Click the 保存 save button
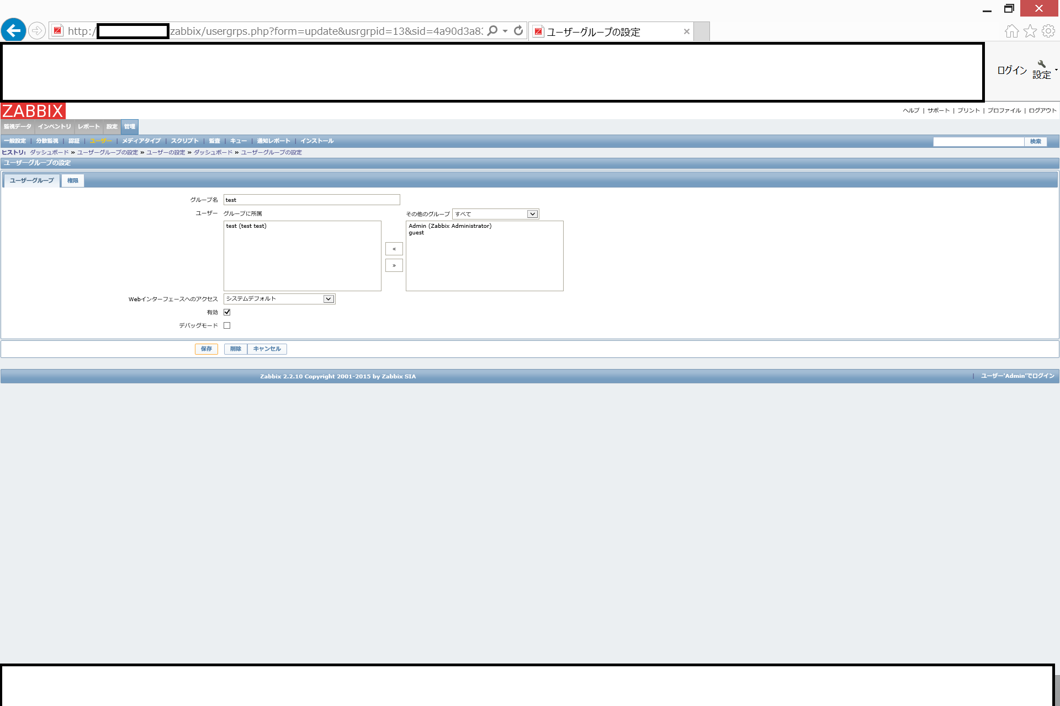This screenshot has width=1060, height=706. 206,349
